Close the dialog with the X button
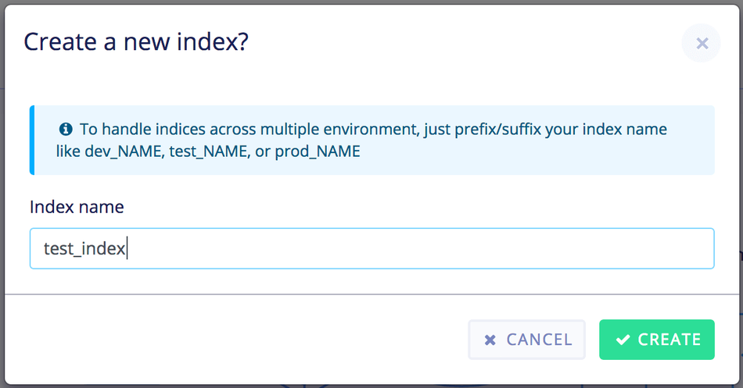743x388 pixels. pyautogui.click(x=702, y=44)
